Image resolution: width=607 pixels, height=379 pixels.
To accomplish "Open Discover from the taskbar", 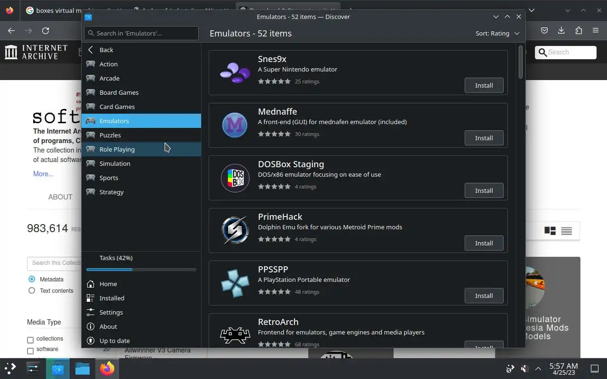I will coord(58,368).
